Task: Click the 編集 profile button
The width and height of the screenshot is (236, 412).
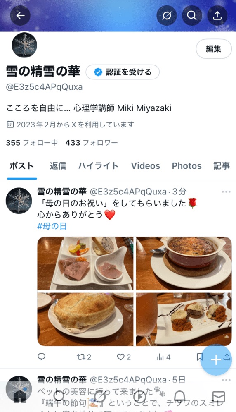Action: pyautogui.click(x=214, y=49)
